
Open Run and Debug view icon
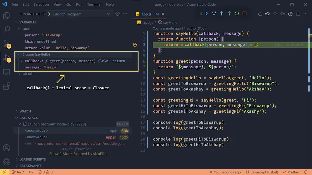coord(7,58)
